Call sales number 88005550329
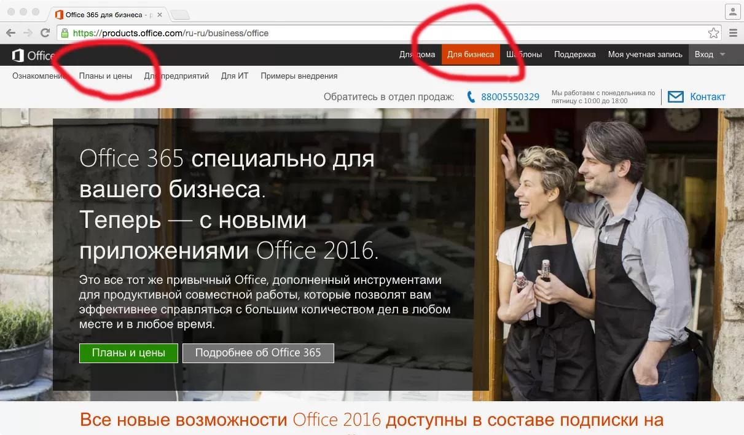Image resolution: width=744 pixels, height=435 pixels. pos(510,97)
